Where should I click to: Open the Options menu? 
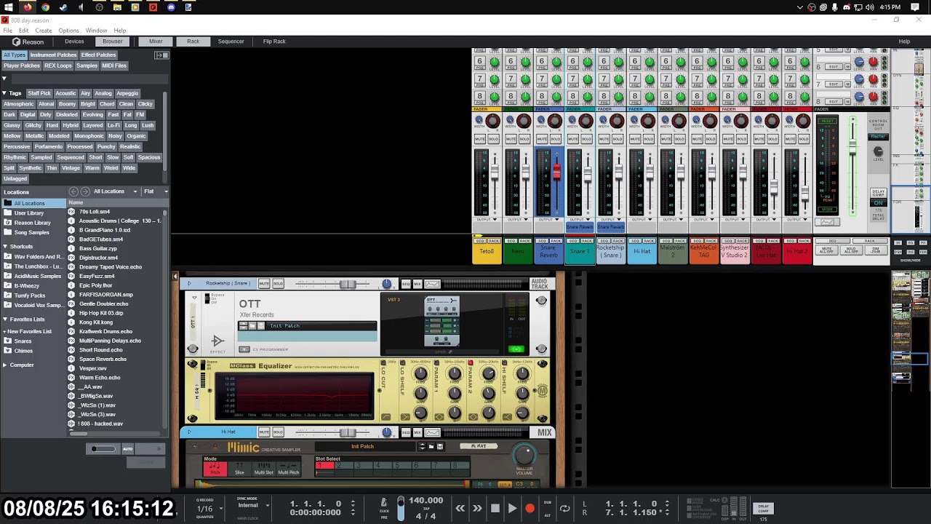pos(68,31)
